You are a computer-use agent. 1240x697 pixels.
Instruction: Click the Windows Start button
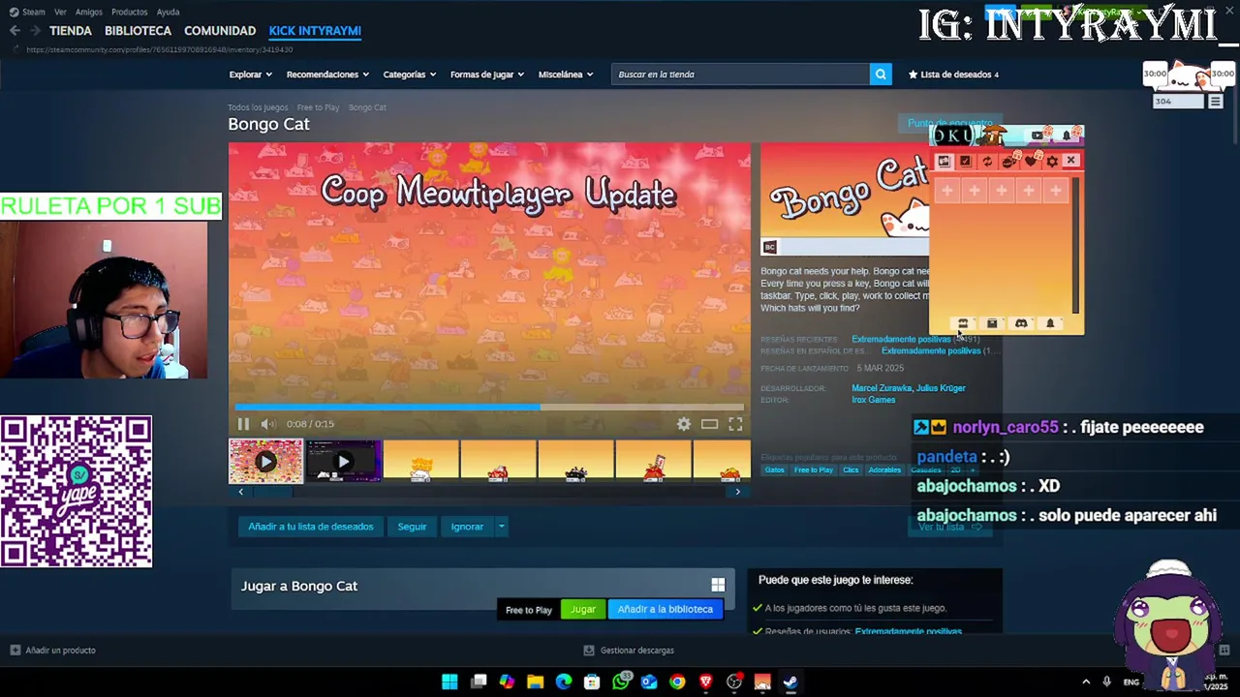pyautogui.click(x=449, y=682)
